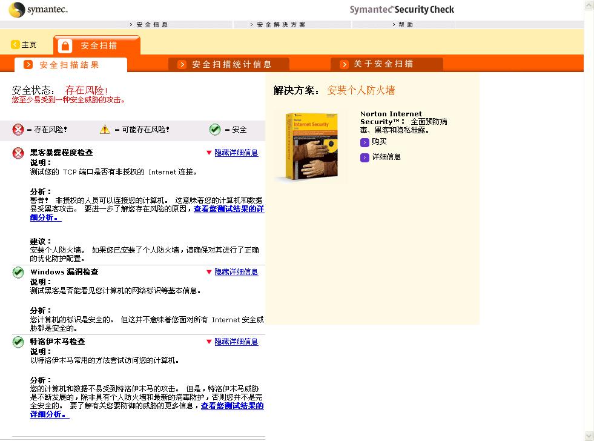This screenshot has width=594, height=441.
Task: Click the scrollbar up arrow
Action: click(589, 5)
